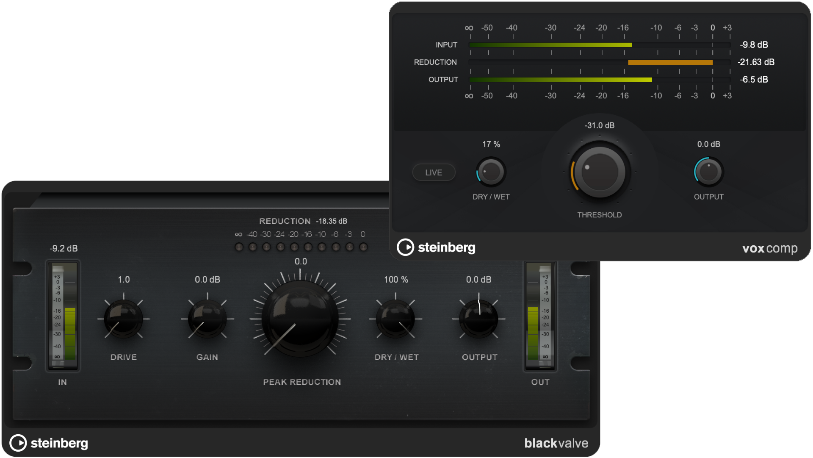
Task: Click the VoxComp reduction reading -21.63 dB
Action: coord(756,62)
